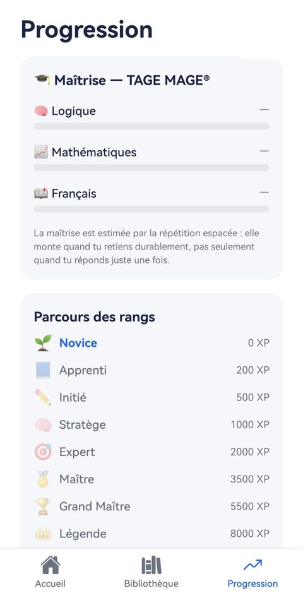The height and width of the screenshot is (593, 303).
Task: Tap the medal icon for Maître rank
Action: [43, 479]
